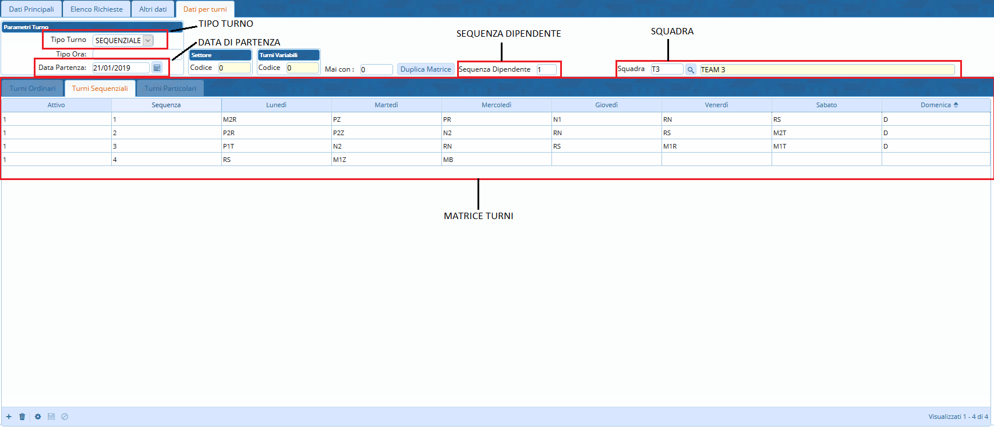
Task: Click the Squadra code field T3
Action: [666, 69]
